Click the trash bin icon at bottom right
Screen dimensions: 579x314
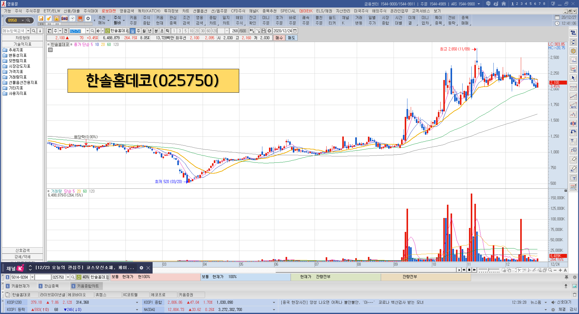coord(574,295)
